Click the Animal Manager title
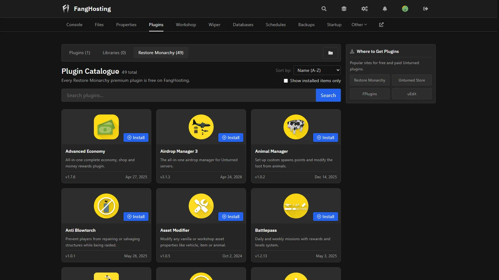Viewport: 499px width, 280px height. [271, 151]
